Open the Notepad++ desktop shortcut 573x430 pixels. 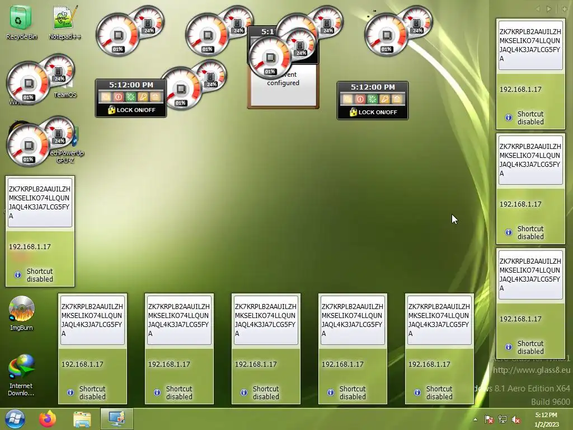pyautogui.click(x=65, y=22)
